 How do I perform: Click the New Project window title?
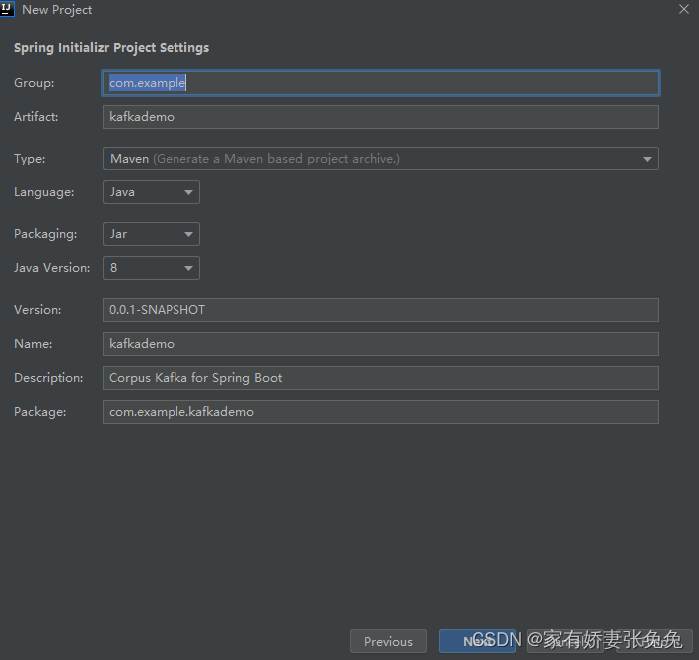tap(57, 10)
